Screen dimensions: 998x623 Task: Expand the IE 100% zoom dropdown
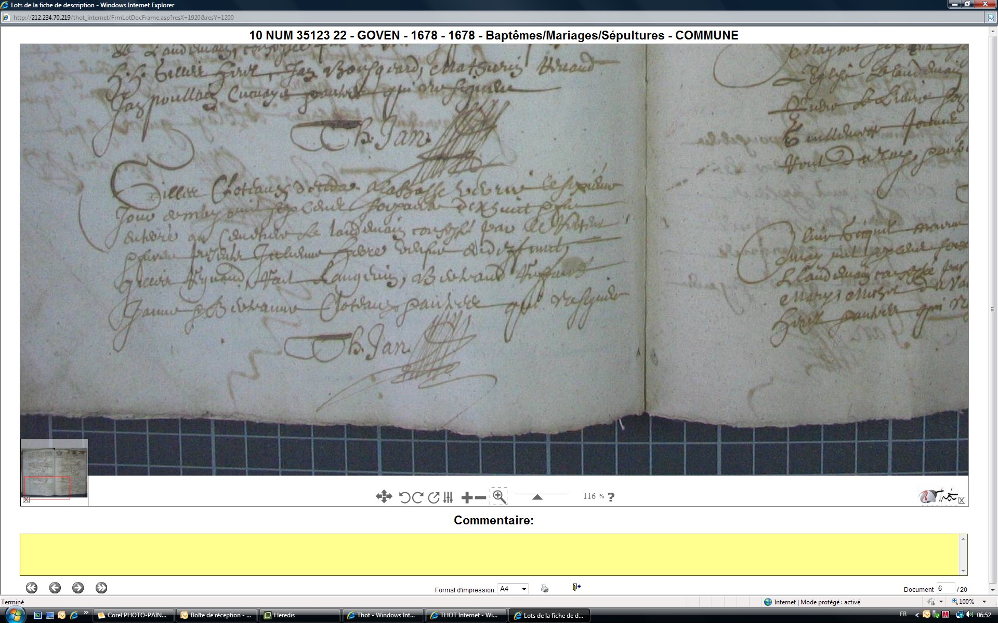click(984, 602)
